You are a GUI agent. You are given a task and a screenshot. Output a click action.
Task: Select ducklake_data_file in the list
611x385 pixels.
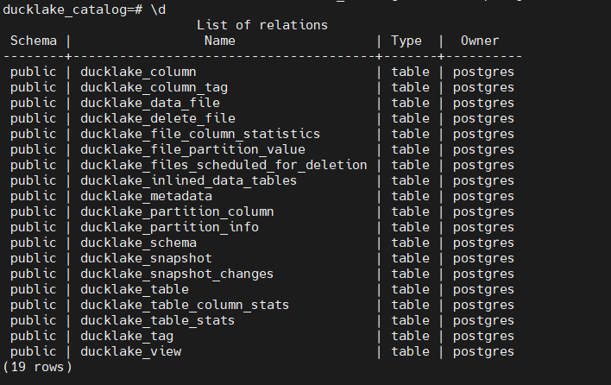pyautogui.click(x=149, y=103)
